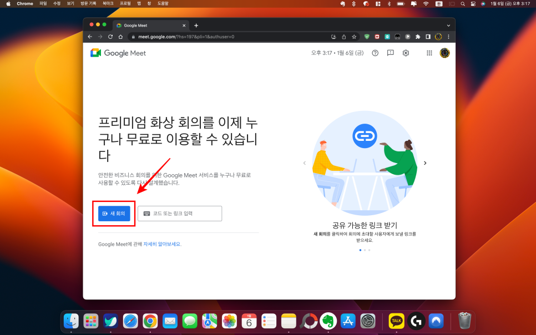Open the green shield extension
536x335 pixels.
point(367,37)
